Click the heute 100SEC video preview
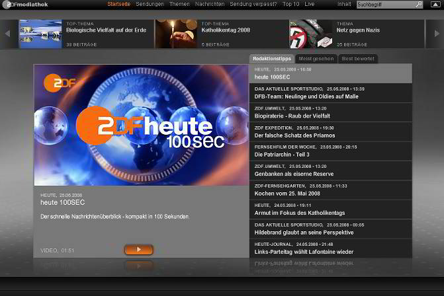 pyautogui.click(x=141, y=125)
